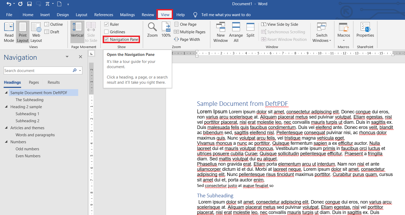Click Multiple Pages zoom option
The height and width of the screenshot is (215, 405).
[190, 32]
